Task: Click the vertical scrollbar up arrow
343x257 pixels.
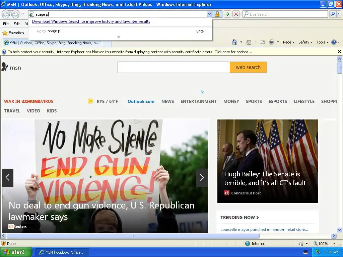Action: pos(339,59)
